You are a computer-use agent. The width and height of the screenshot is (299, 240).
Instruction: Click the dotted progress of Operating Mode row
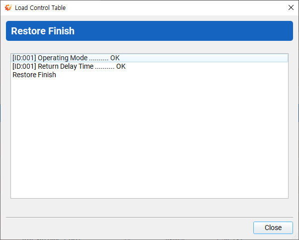click(99, 59)
